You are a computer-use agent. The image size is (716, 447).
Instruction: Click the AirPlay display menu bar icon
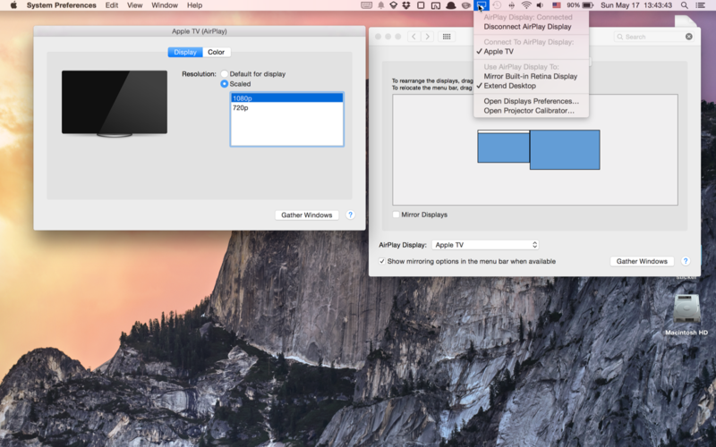click(482, 5)
